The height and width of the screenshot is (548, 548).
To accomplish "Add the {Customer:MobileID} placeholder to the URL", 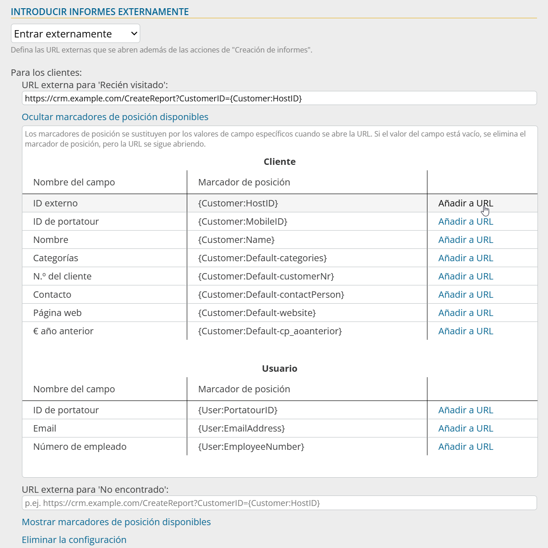I will [465, 221].
